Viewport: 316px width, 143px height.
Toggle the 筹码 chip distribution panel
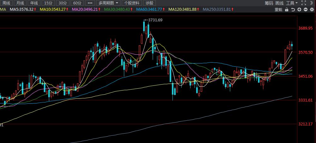(269, 3)
